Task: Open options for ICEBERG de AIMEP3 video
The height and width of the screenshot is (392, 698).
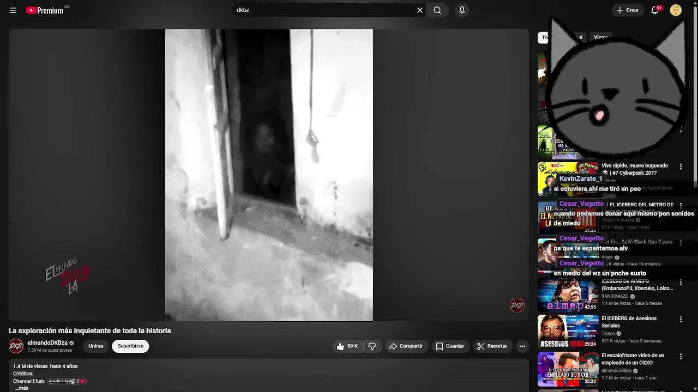Action: click(681, 282)
